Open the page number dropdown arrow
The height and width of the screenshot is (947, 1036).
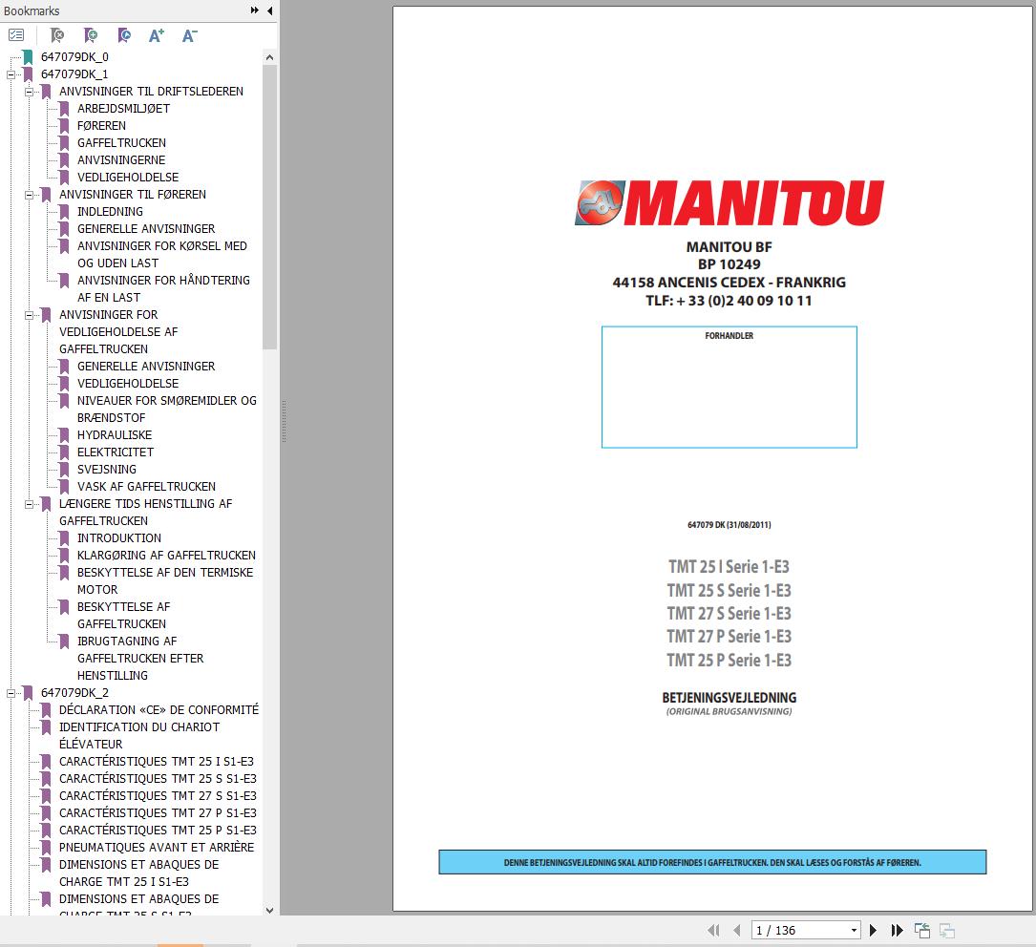[x=854, y=931]
